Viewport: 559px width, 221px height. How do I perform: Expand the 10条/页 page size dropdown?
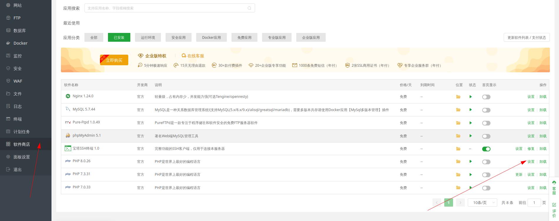[x=482, y=202]
